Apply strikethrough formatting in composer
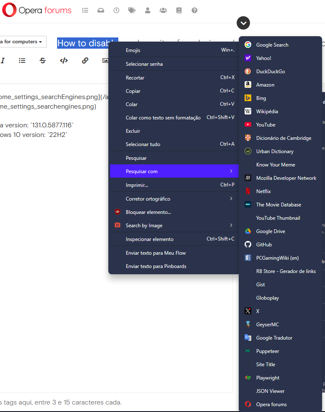Image resolution: width=325 pixels, height=412 pixels. click(42, 60)
